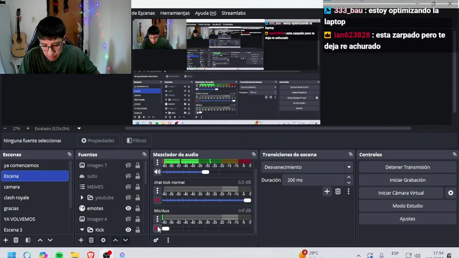Screen dimensions: 459x258
Task: Pop out the Controles dock
Action: pos(455,154)
